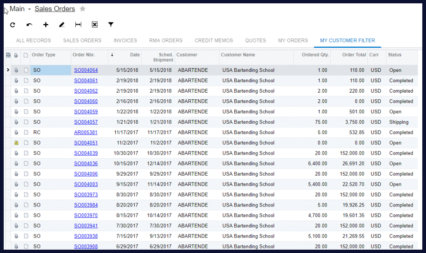This screenshot has width=426, height=253.
Task: Sort by Ordered Qty. column header
Action: [315, 55]
